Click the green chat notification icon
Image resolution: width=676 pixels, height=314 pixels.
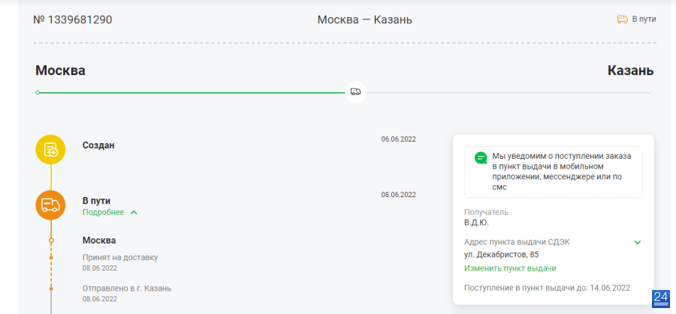click(481, 158)
